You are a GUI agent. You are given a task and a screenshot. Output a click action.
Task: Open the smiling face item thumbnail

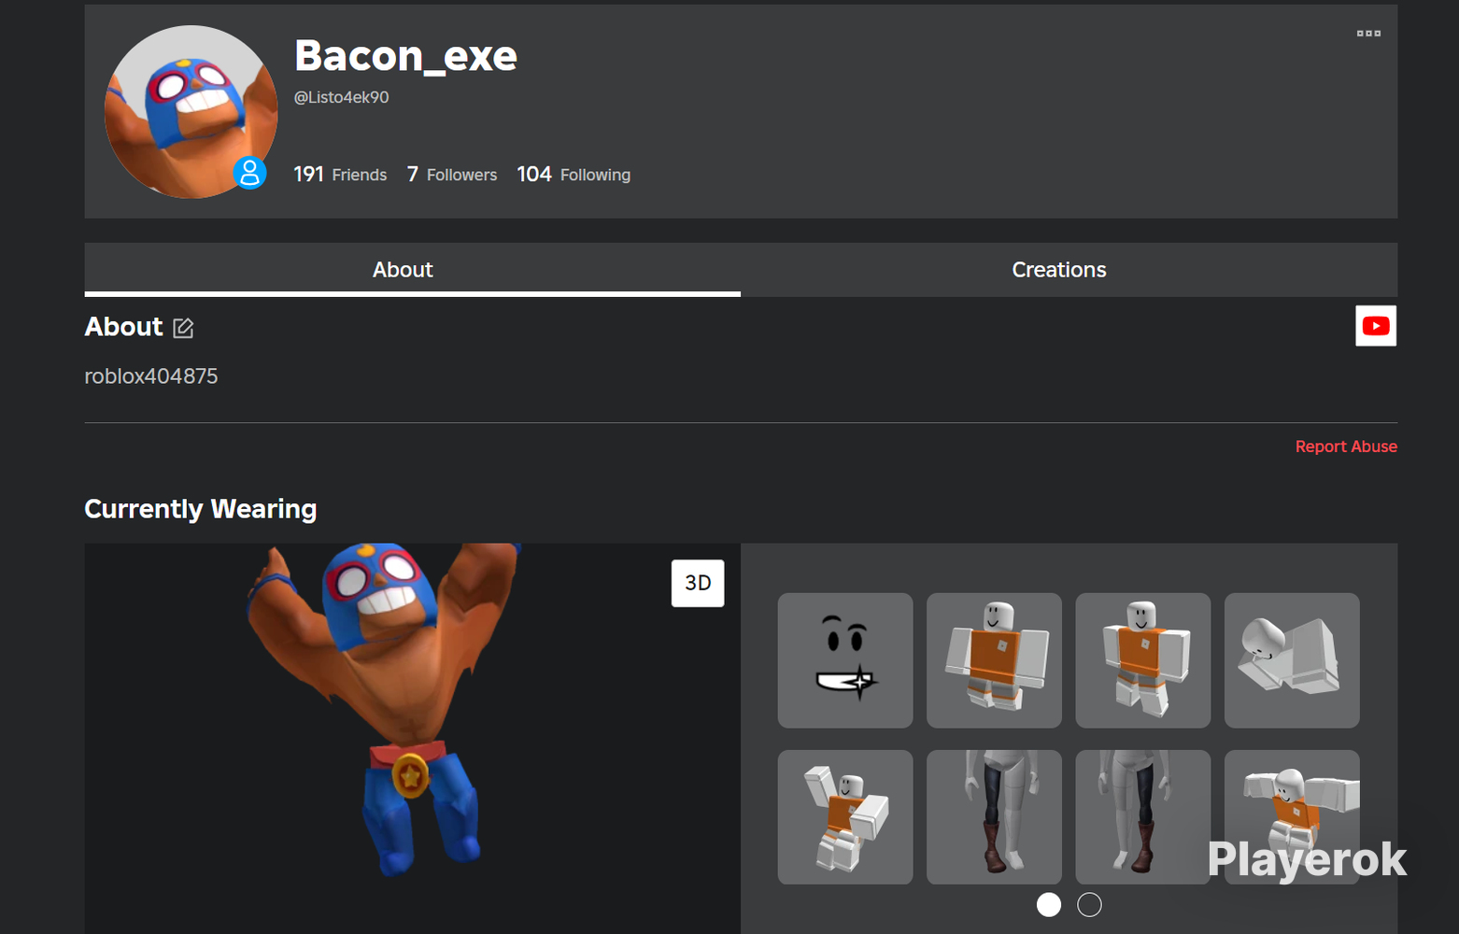point(845,660)
